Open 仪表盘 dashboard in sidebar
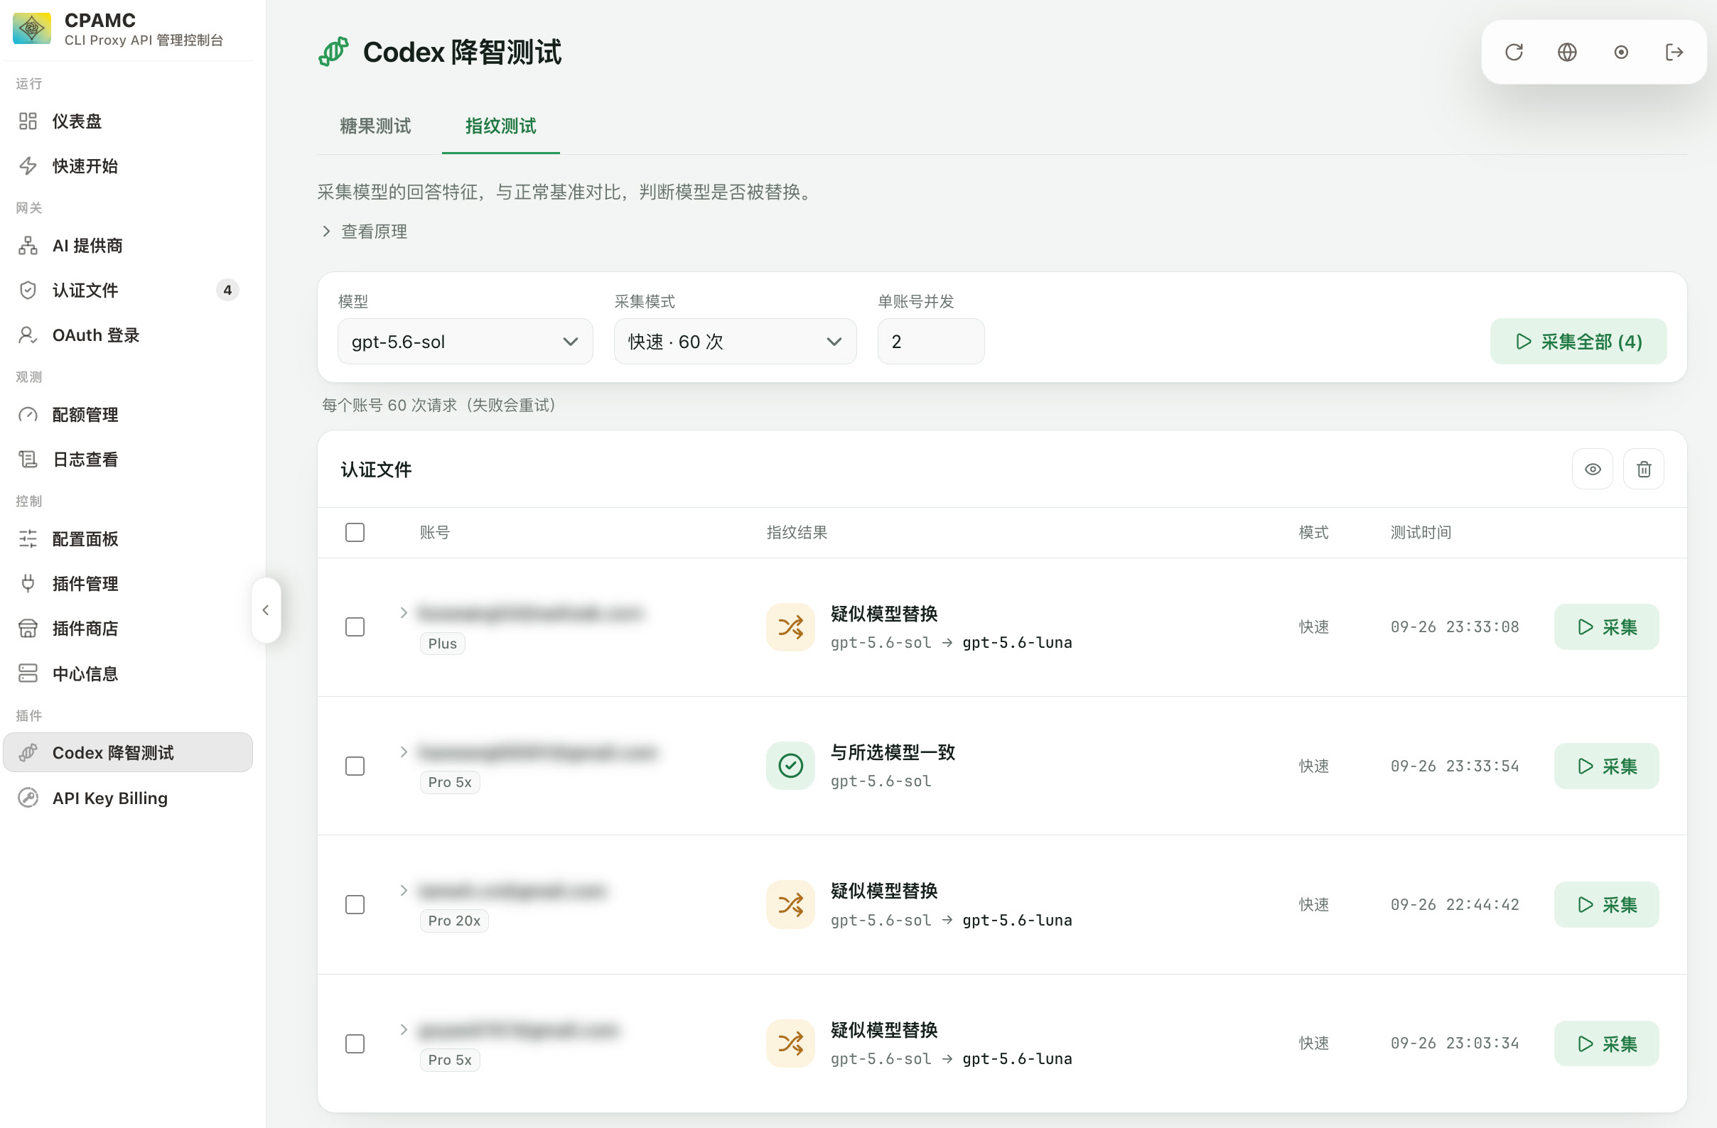The width and height of the screenshot is (1717, 1128). (128, 121)
